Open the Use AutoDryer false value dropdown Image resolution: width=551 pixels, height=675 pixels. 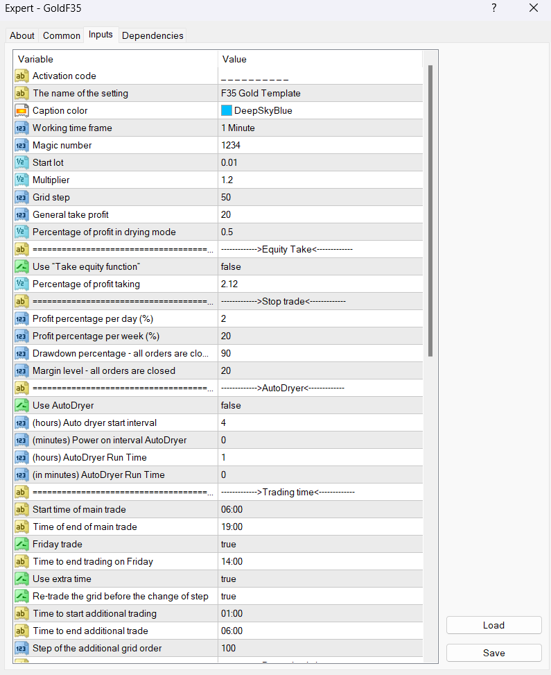231,406
